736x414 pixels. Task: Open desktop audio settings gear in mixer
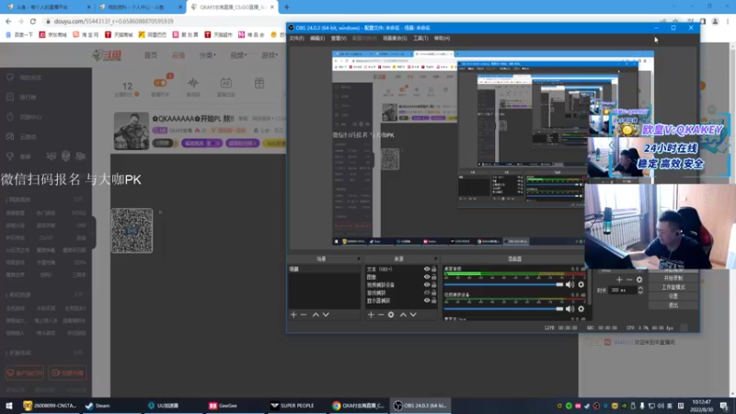[x=581, y=284]
